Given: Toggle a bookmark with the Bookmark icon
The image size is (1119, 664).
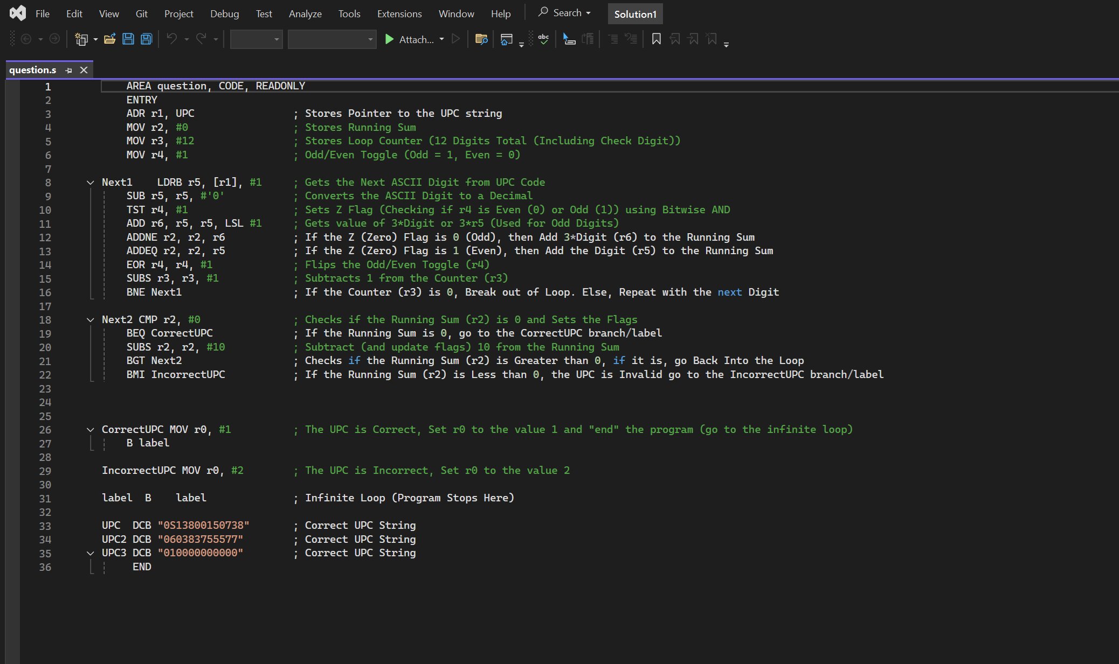Looking at the screenshot, I should (x=657, y=39).
